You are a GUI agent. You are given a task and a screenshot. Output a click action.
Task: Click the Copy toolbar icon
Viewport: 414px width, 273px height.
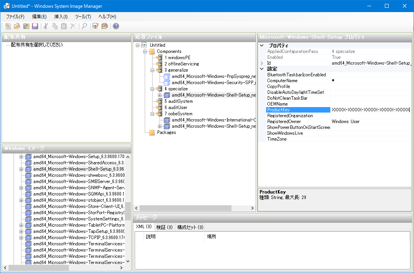coord(55,26)
